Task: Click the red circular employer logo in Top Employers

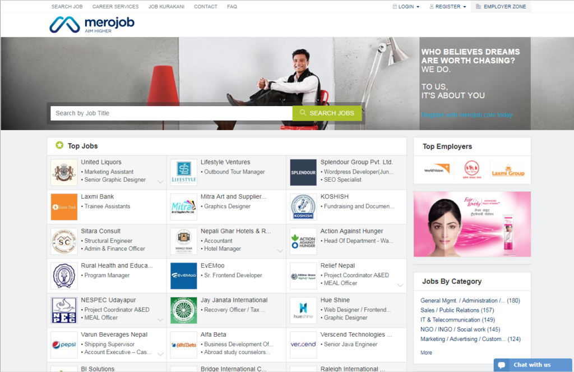Action: pos(471,169)
